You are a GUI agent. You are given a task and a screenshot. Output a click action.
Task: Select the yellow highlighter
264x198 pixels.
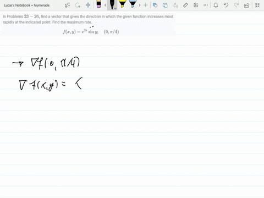click(122, 4)
